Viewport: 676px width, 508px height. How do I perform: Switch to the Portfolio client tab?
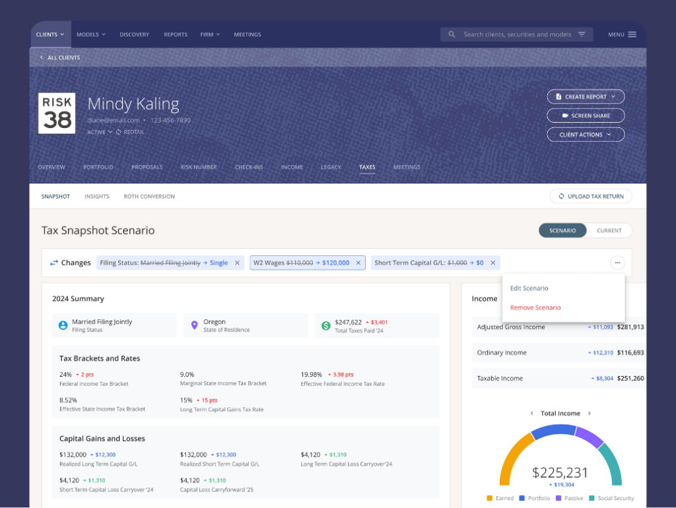pyautogui.click(x=98, y=167)
